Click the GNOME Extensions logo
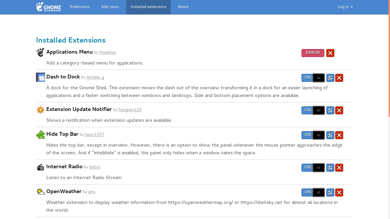The width and height of the screenshot is (390, 219). click(49, 7)
